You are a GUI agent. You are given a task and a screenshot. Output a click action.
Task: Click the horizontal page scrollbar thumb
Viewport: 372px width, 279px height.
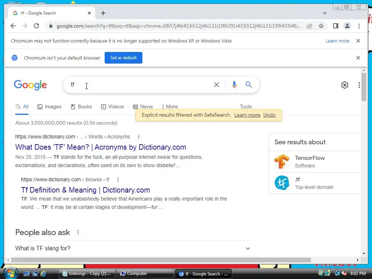pyautogui.click(x=161, y=260)
